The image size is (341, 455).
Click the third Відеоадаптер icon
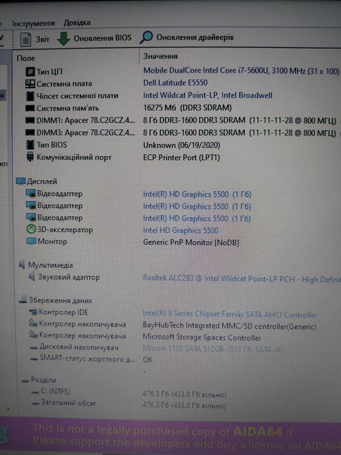click(31, 217)
